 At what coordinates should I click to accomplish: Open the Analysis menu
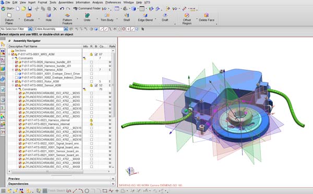(98, 3)
